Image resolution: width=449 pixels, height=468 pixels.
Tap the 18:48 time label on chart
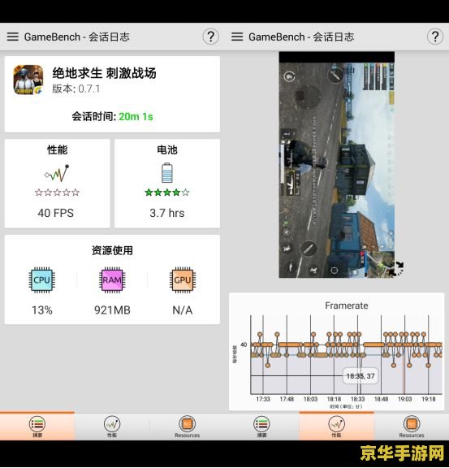(381, 399)
